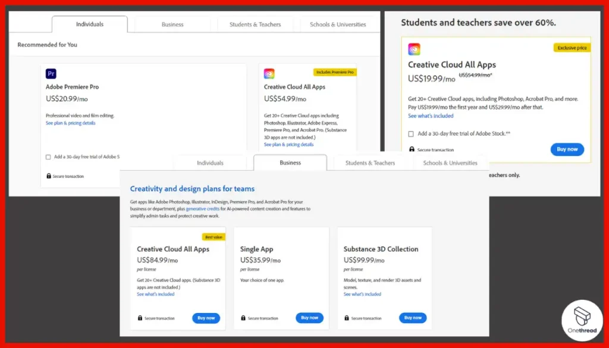Open 'See what's included' under Substance 3D
Screen dimensions: 609x348
(362, 294)
